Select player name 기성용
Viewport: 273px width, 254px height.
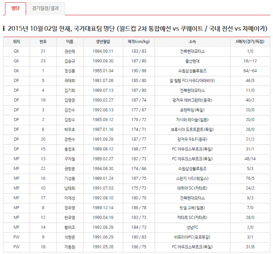click(69, 178)
